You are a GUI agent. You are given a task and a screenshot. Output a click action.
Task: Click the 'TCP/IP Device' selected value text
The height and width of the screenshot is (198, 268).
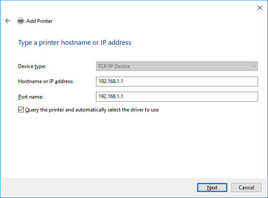click(114, 66)
